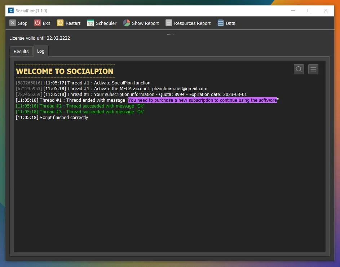Click the Stop button label
The height and width of the screenshot is (267, 340).
23,23
